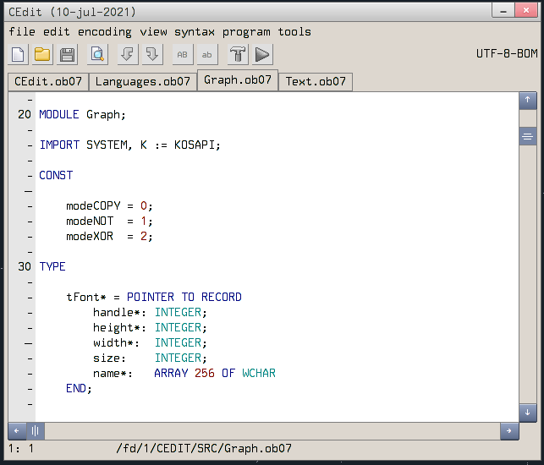Convert selection to lowercase with ab icon
The width and height of the screenshot is (544, 465).
(x=207, y=55)
